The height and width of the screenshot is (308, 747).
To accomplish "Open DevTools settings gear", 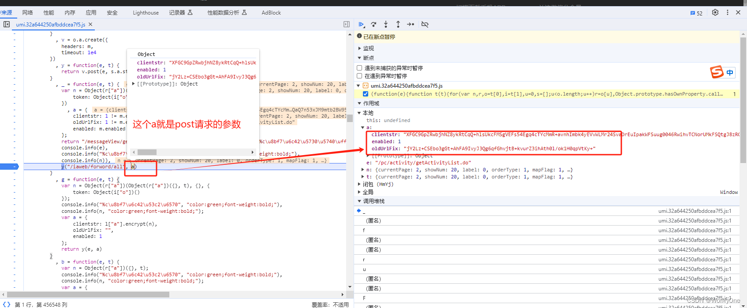I will coord(715,12).
